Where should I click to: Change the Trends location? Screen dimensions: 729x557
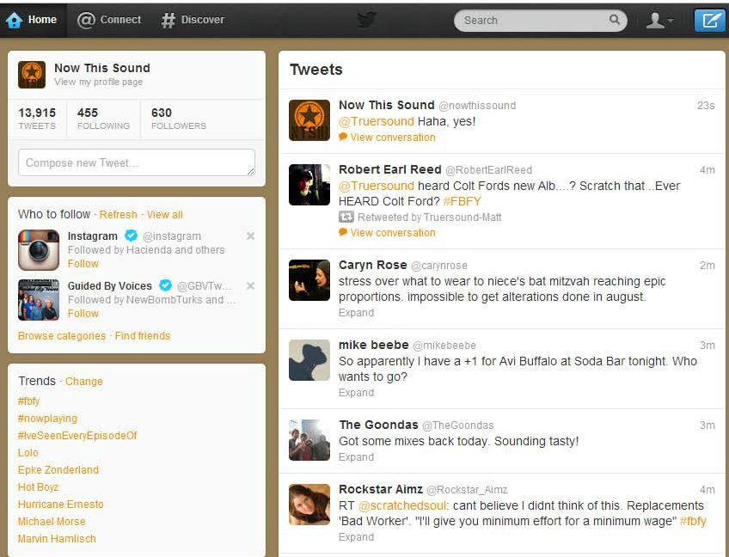[83, 382]
